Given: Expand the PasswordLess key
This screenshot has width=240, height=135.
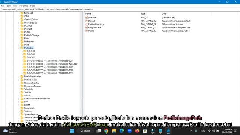Looking at the screenshot, I should pos(19,23).
